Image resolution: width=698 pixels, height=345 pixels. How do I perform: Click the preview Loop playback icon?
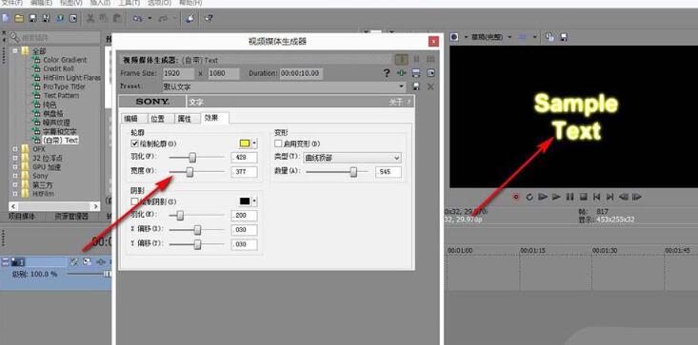[529, 197]
